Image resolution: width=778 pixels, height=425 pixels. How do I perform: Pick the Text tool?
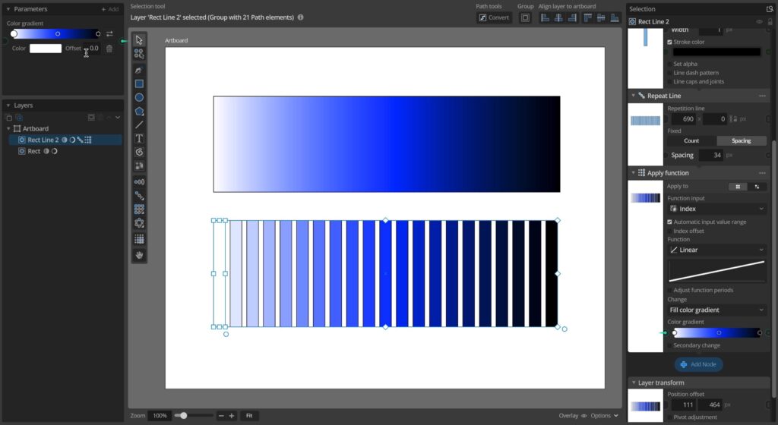pyautogui.click(x=139, y=139)
